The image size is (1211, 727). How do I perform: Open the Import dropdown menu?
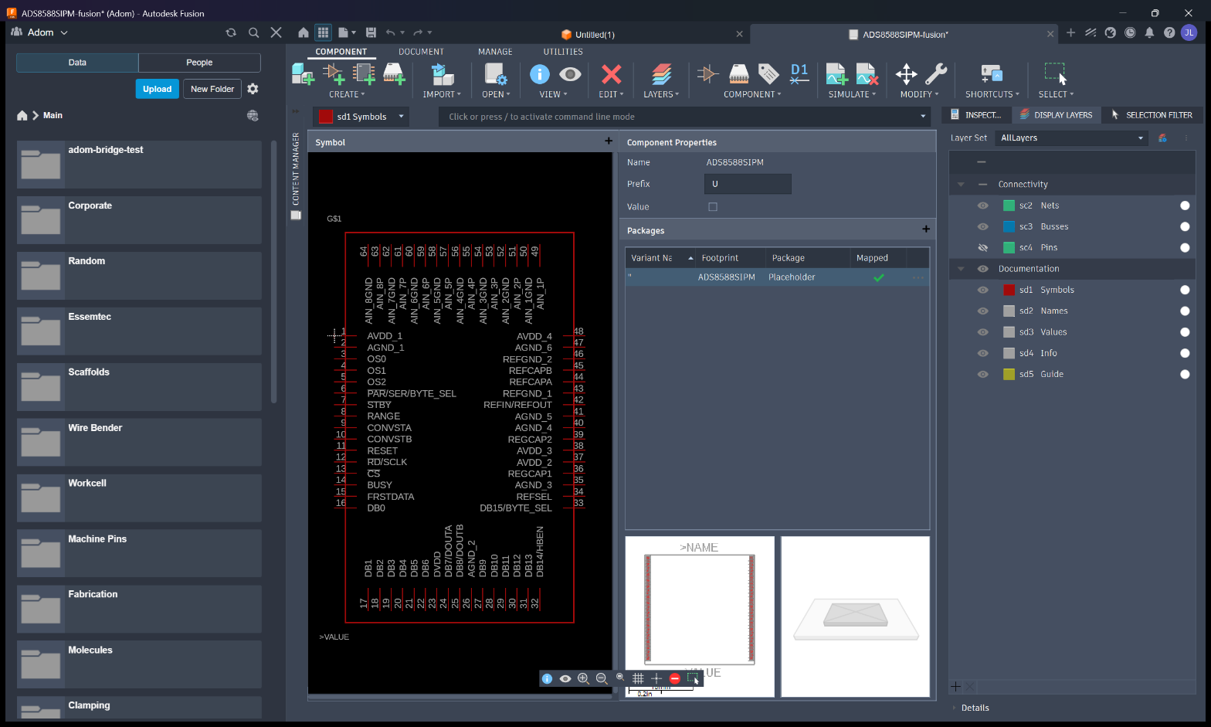(x=442, y=94)
